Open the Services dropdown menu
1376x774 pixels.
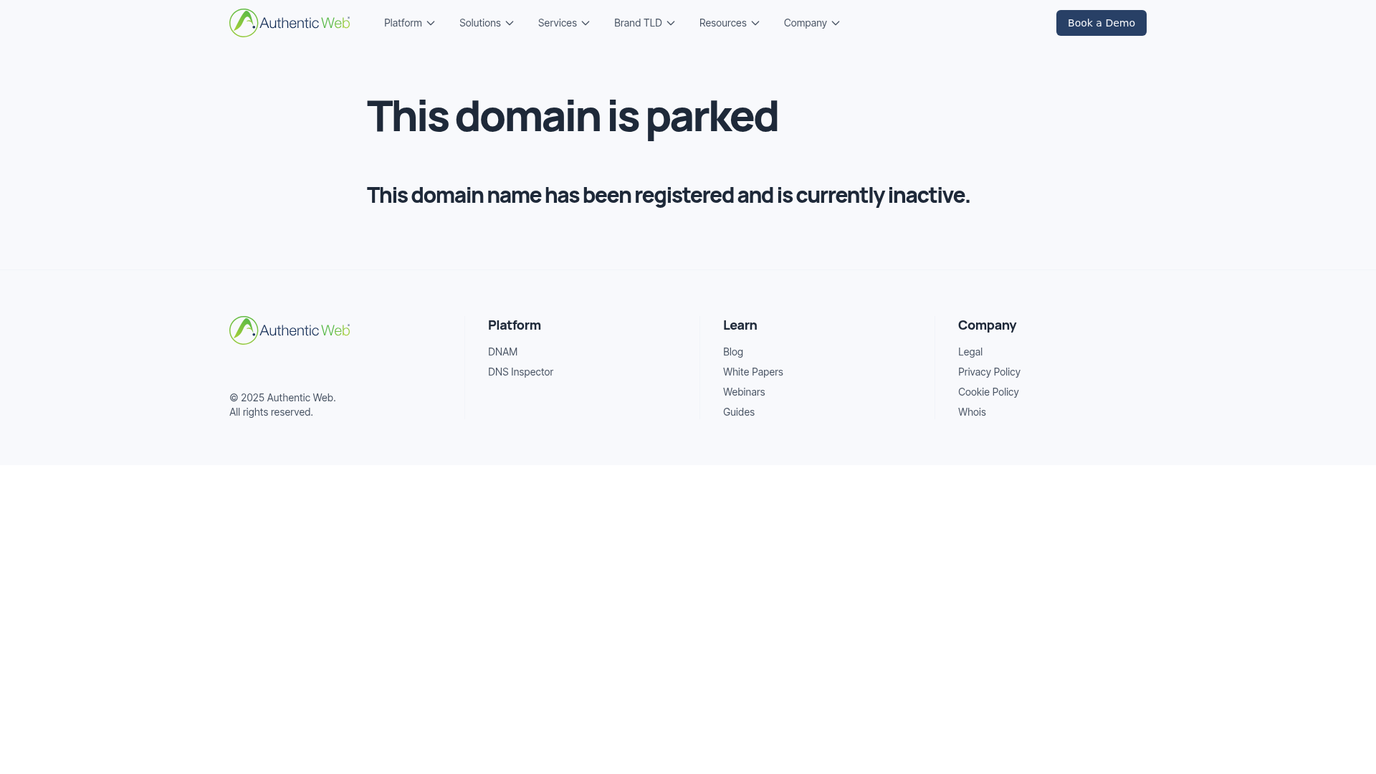click(x=563, y=22)
